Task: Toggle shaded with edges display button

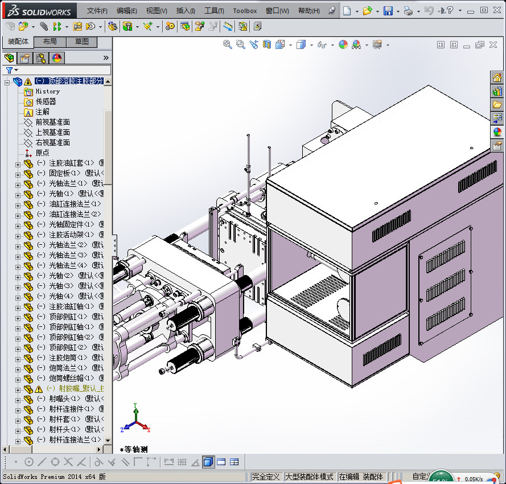Action: pyautogui.click(x=208, y=462)
